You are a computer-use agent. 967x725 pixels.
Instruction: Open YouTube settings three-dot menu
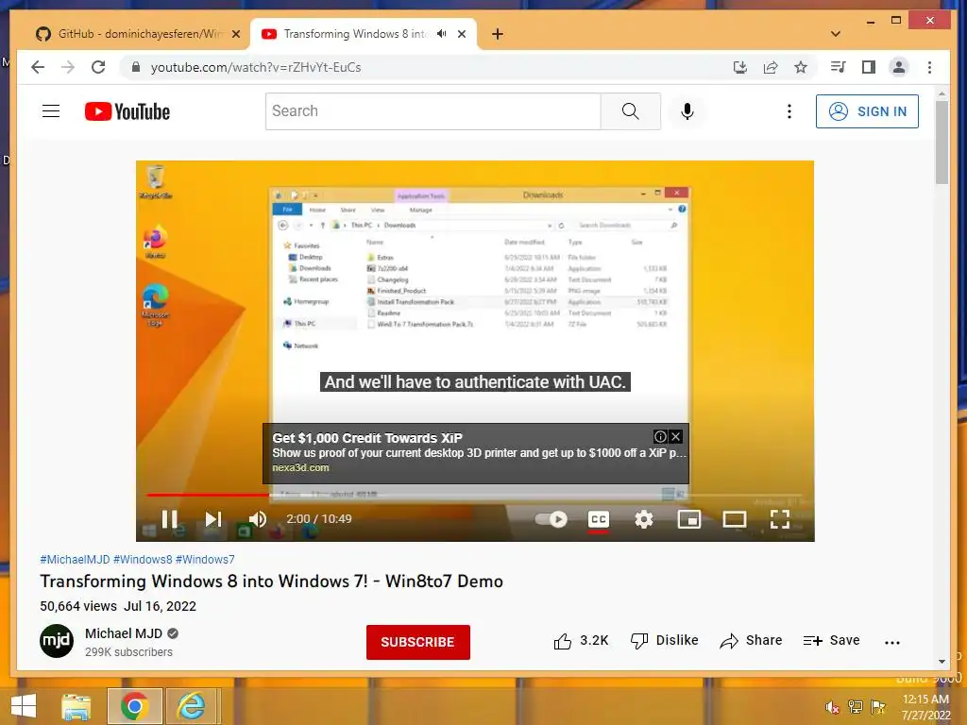coord(789,111)
